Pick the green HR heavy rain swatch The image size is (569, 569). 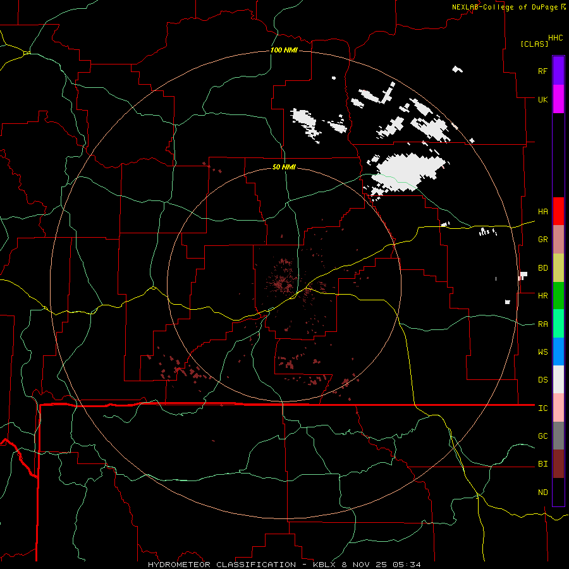(558, 295)
